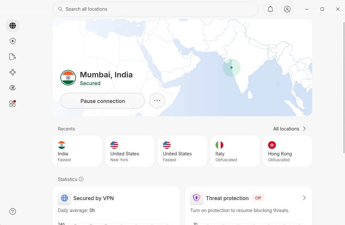
Task: Connect to Italy Obfuscated card
Action: pyautogui.click(x=235, y=151)
